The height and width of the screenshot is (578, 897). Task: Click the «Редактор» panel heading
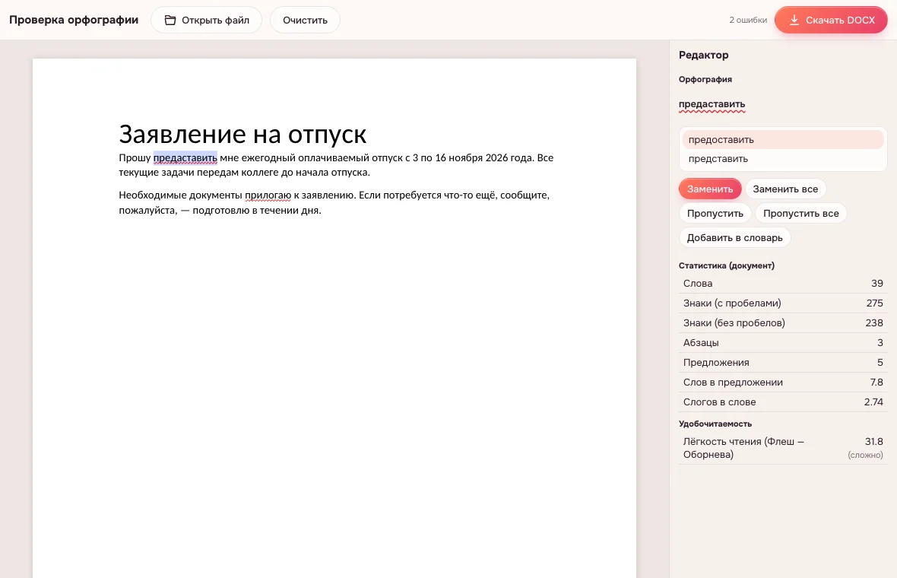[704, 55]
